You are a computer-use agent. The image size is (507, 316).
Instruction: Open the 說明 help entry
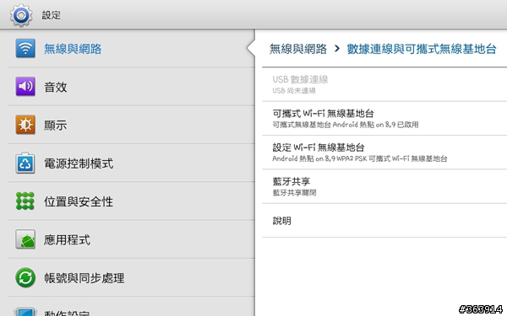click(384, 221)
